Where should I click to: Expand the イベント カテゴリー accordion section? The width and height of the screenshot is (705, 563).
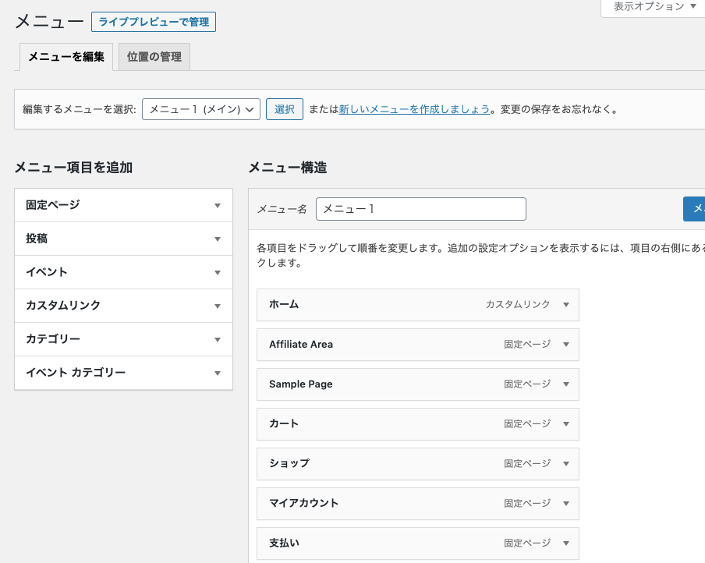(x=218, y=374)
